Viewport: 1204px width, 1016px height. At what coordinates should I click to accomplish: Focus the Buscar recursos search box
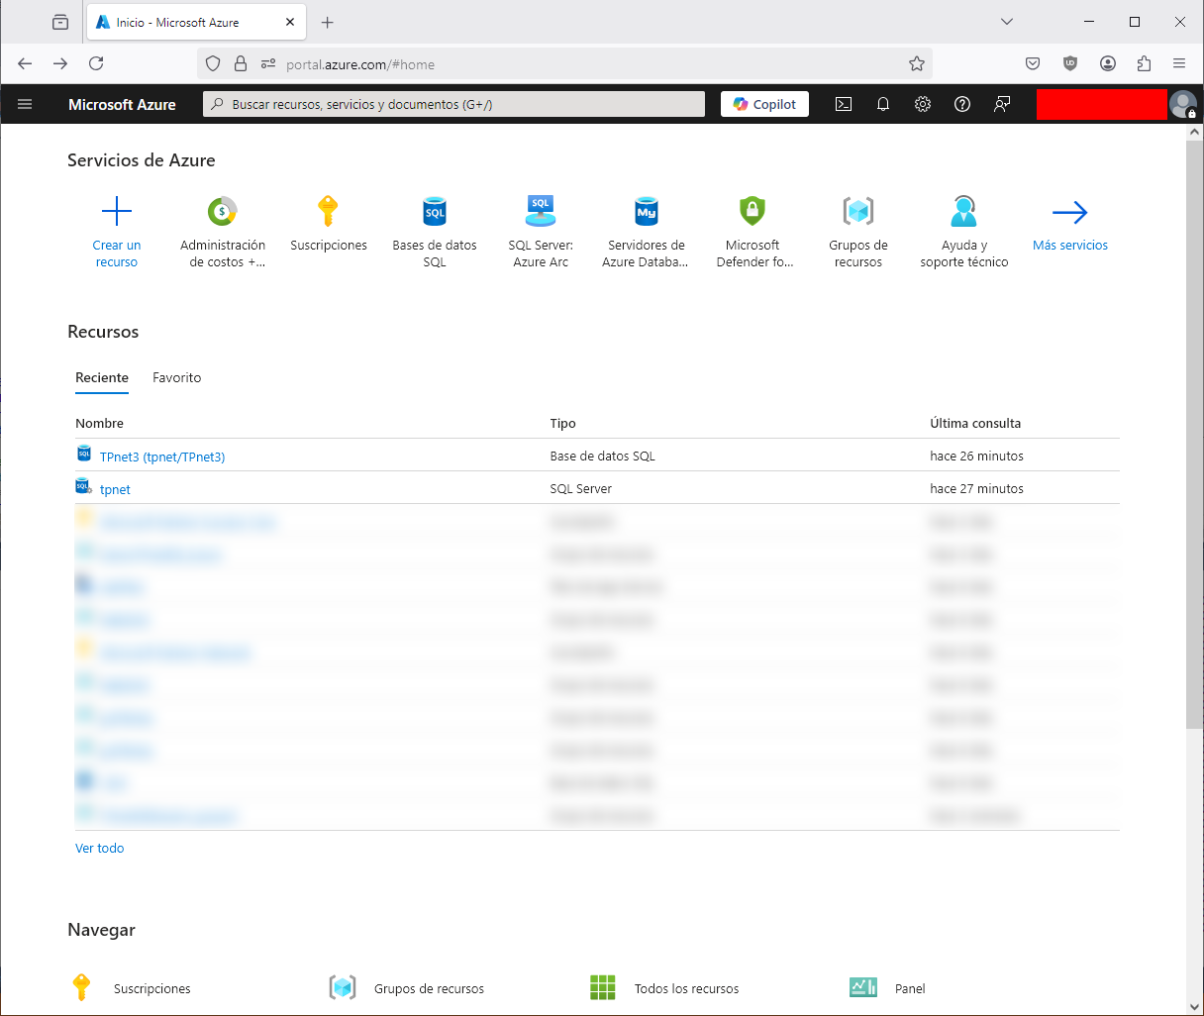coord(453,104)
